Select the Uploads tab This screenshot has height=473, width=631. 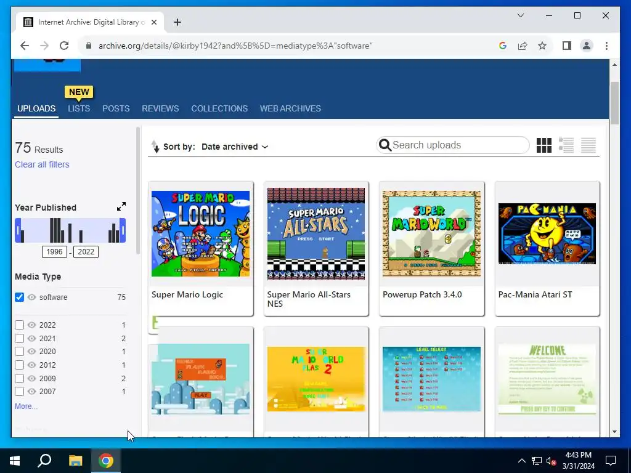pos(36,108)
